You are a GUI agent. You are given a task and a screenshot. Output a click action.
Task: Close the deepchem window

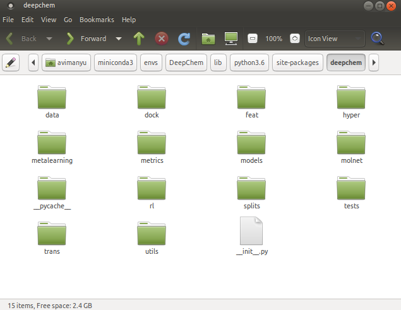pos(391,6)
